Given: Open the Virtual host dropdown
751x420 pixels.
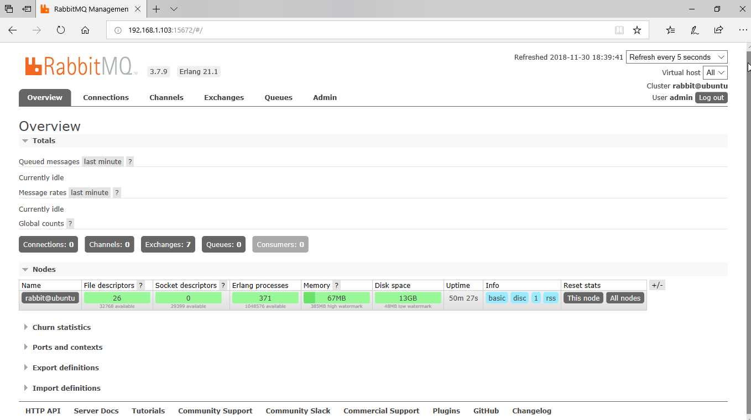Looking at the screenshot, I should [x=715, y=72].
